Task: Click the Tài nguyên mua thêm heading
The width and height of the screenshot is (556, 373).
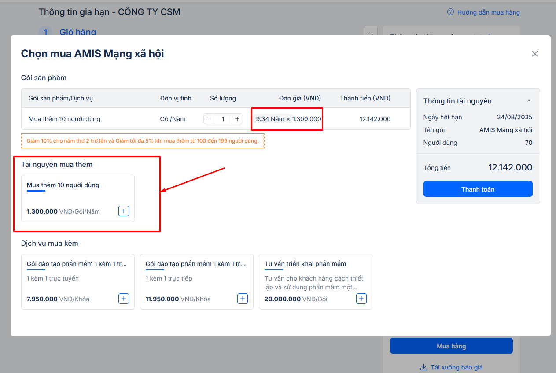Action: [57, 164]
